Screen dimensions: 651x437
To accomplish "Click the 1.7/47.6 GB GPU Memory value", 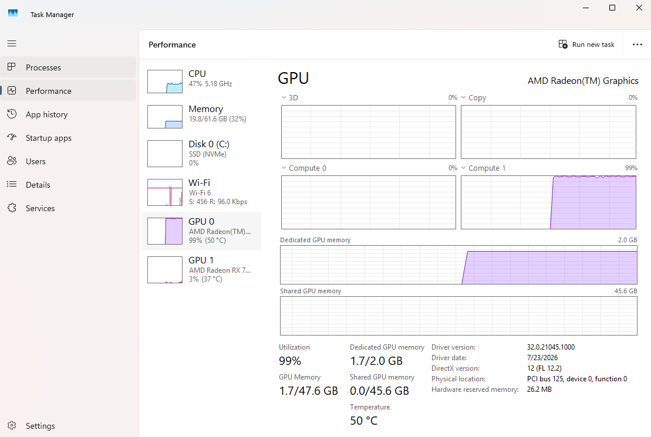I will [309, 391].
